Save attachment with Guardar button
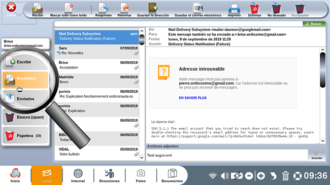 click(x=317, y=155)
